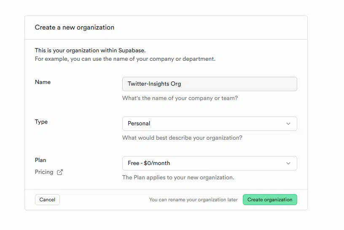Screen dimensions: 344x230
Task: Click the 'What would best describe your organization?' text
Action: [182, 138]
